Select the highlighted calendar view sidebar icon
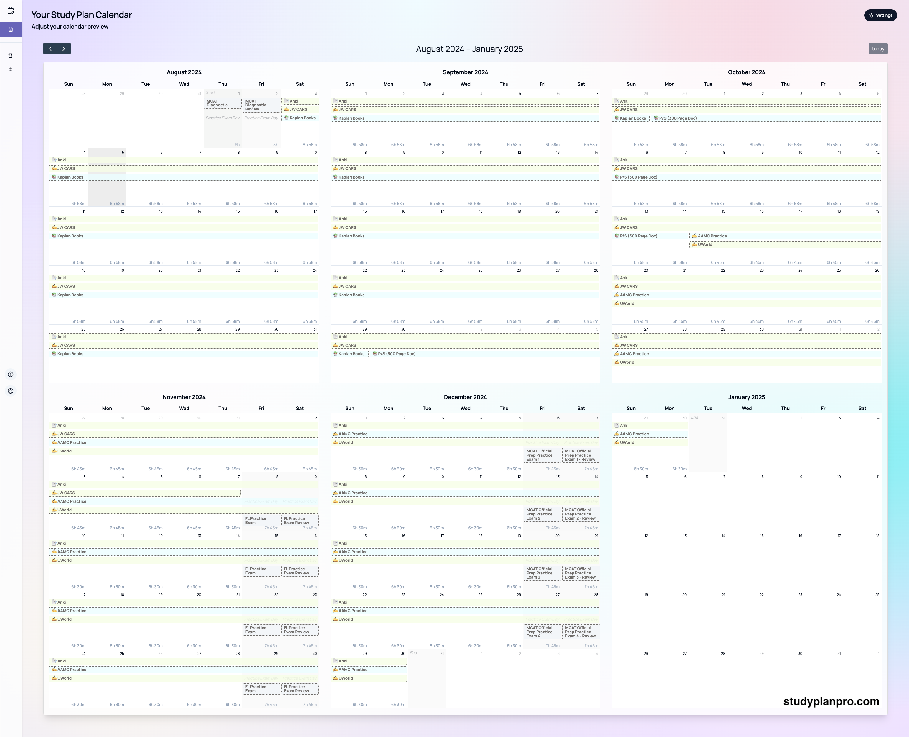This screenshot has width=909, height=737. tap(11, 29)
